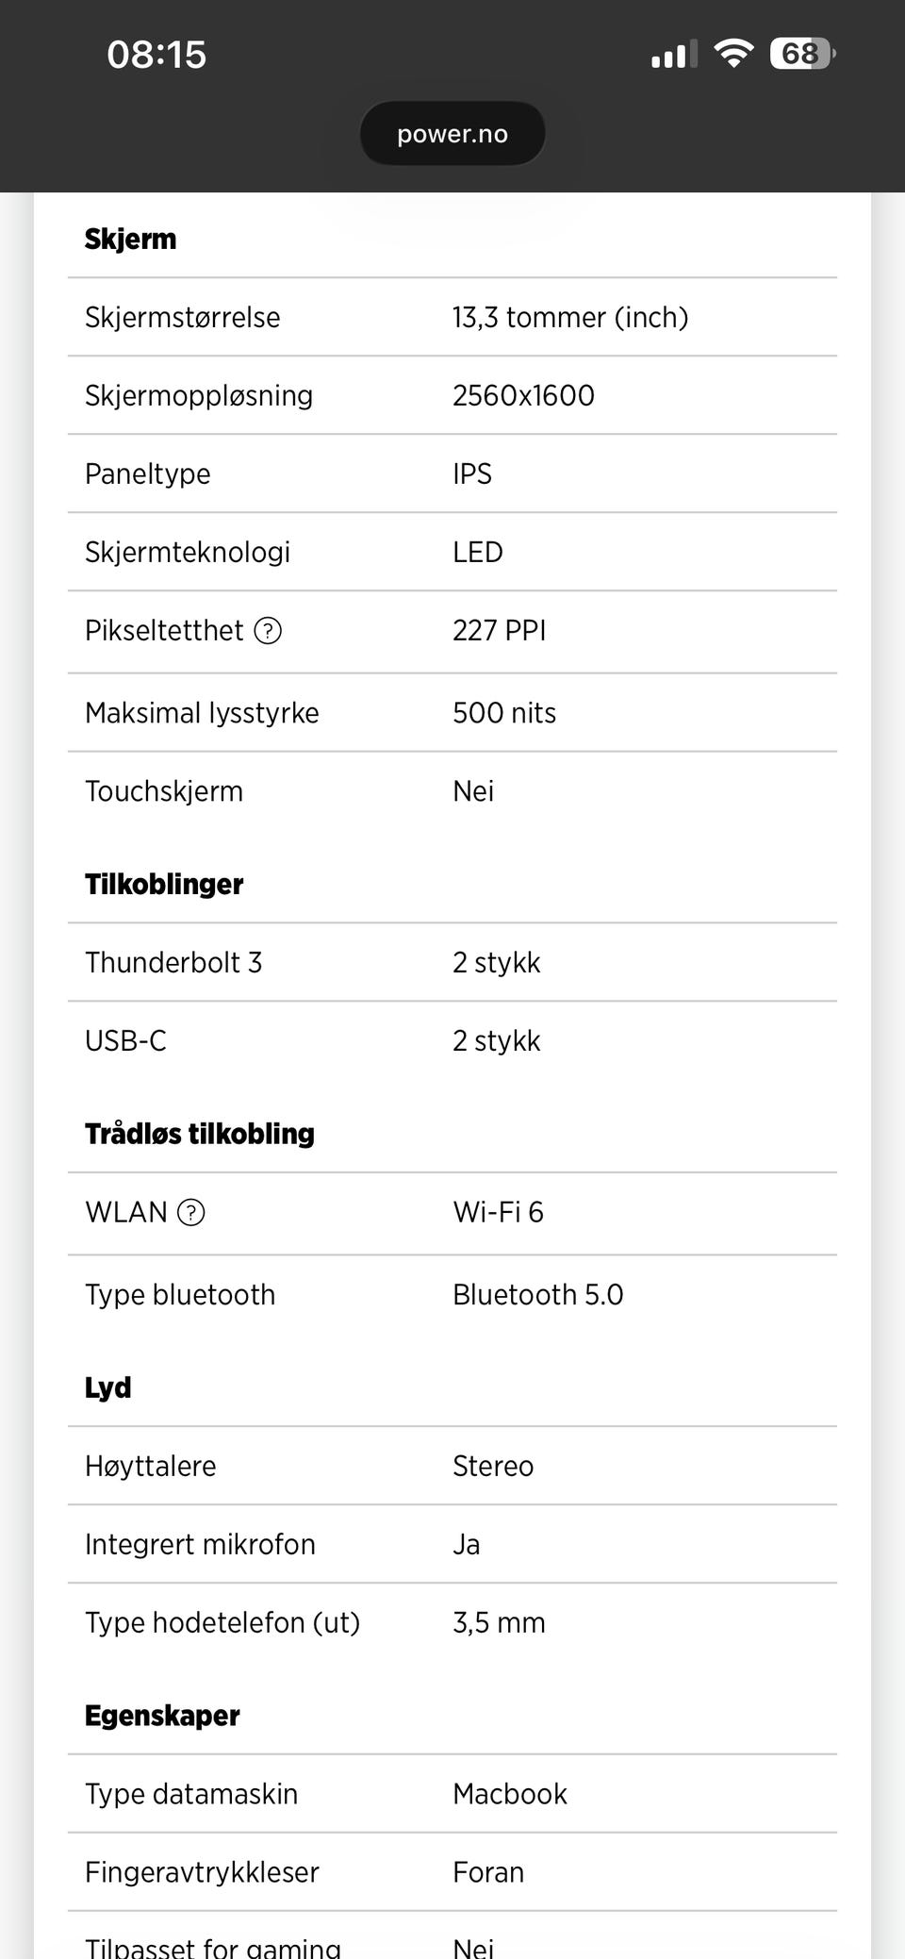Viewport: 905px width, 1959px height.
Task: Select the 2560x1600 resolution value
Action: 523,395
